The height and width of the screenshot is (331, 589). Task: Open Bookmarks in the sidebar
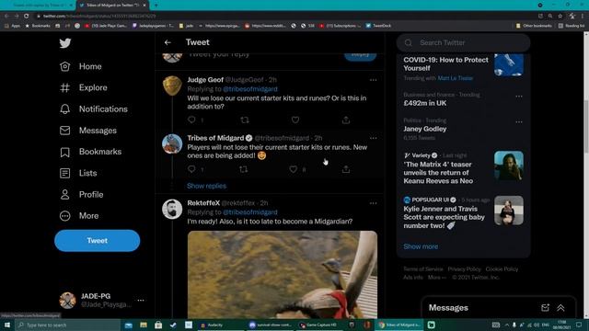pyautogui.click(x=90, y=152)
